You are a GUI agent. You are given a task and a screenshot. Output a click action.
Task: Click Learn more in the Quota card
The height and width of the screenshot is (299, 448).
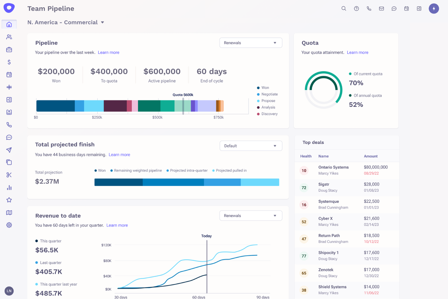click(357, 52)
